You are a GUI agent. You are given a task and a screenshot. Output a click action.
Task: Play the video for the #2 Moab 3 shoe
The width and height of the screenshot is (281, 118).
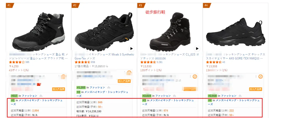(131, 48)
